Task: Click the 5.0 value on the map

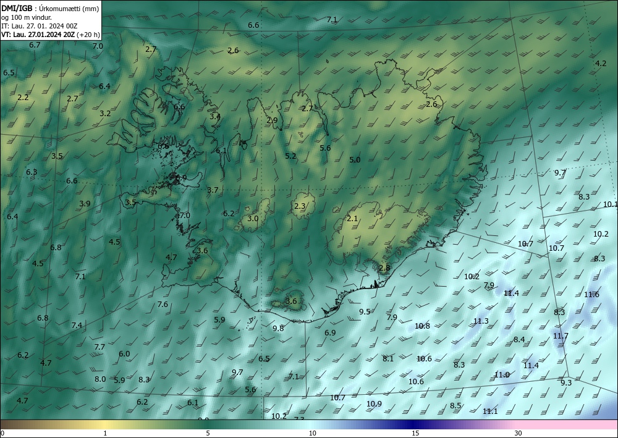Action: pyautogui.click(x=355, y=159)
